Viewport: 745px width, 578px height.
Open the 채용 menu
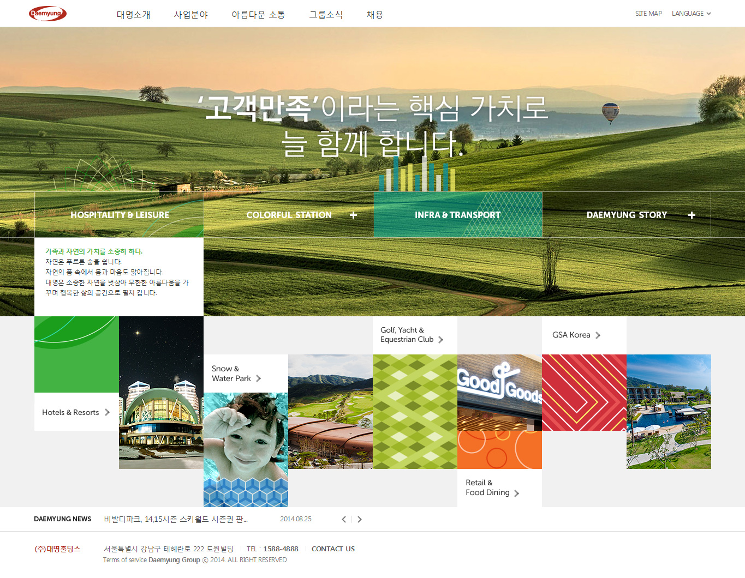(374, 15)
